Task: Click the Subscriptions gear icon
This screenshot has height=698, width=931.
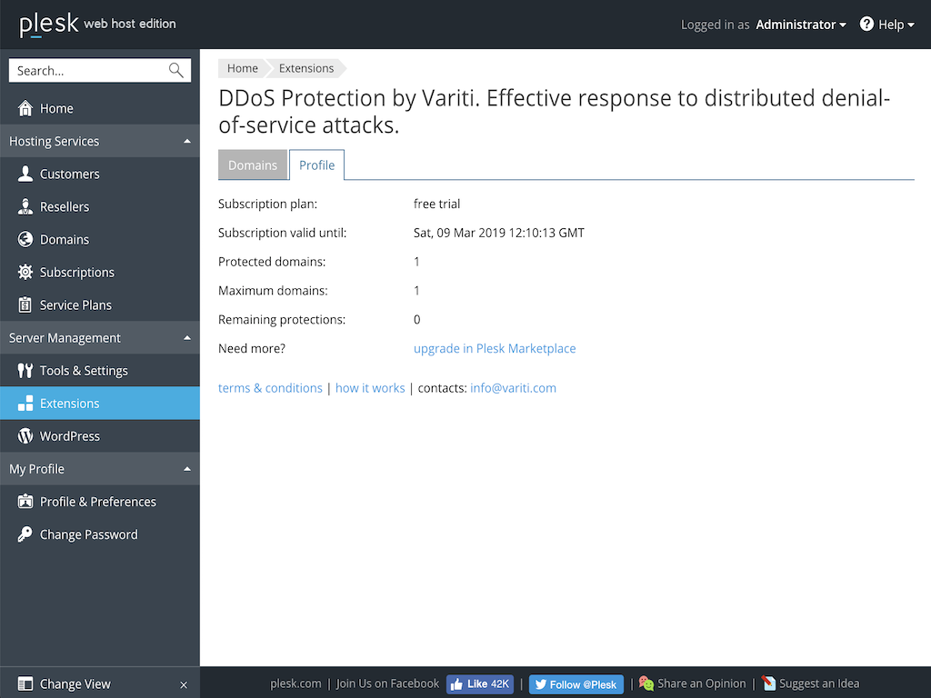Action: pos(25,272)
